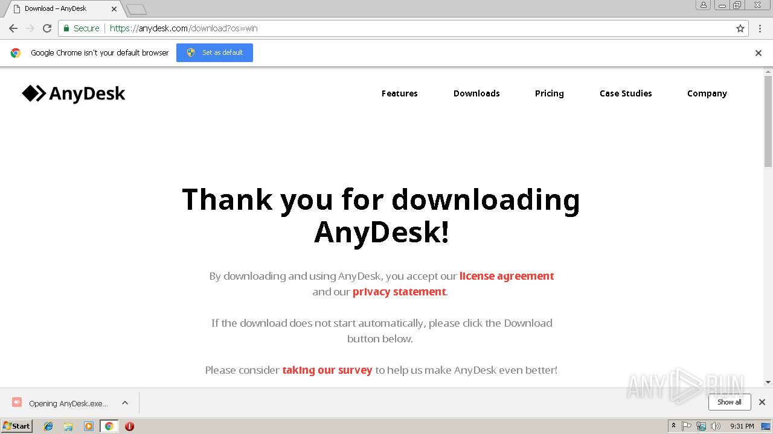Click taking our survey link

327,370
